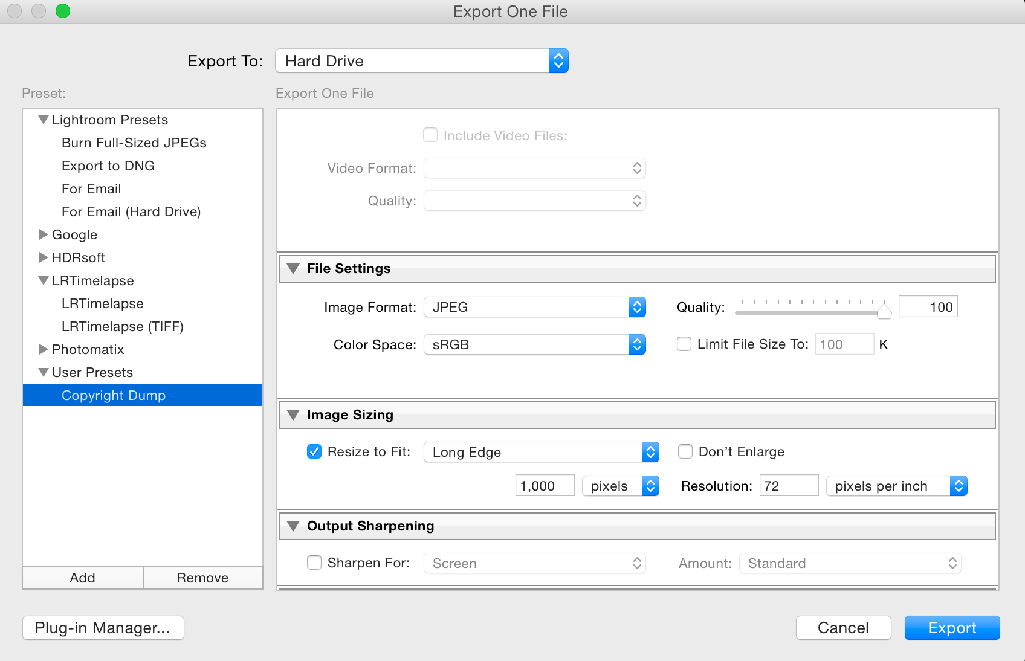The width and height of the screenshot is (1025, 661).
Task: Open the Long Edge resize dropdown
Action: (542, 452)
